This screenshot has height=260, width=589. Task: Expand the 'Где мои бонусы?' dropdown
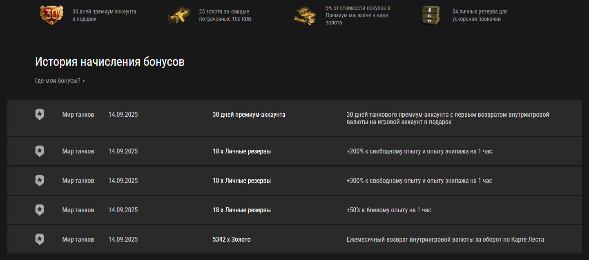point(58,81)
